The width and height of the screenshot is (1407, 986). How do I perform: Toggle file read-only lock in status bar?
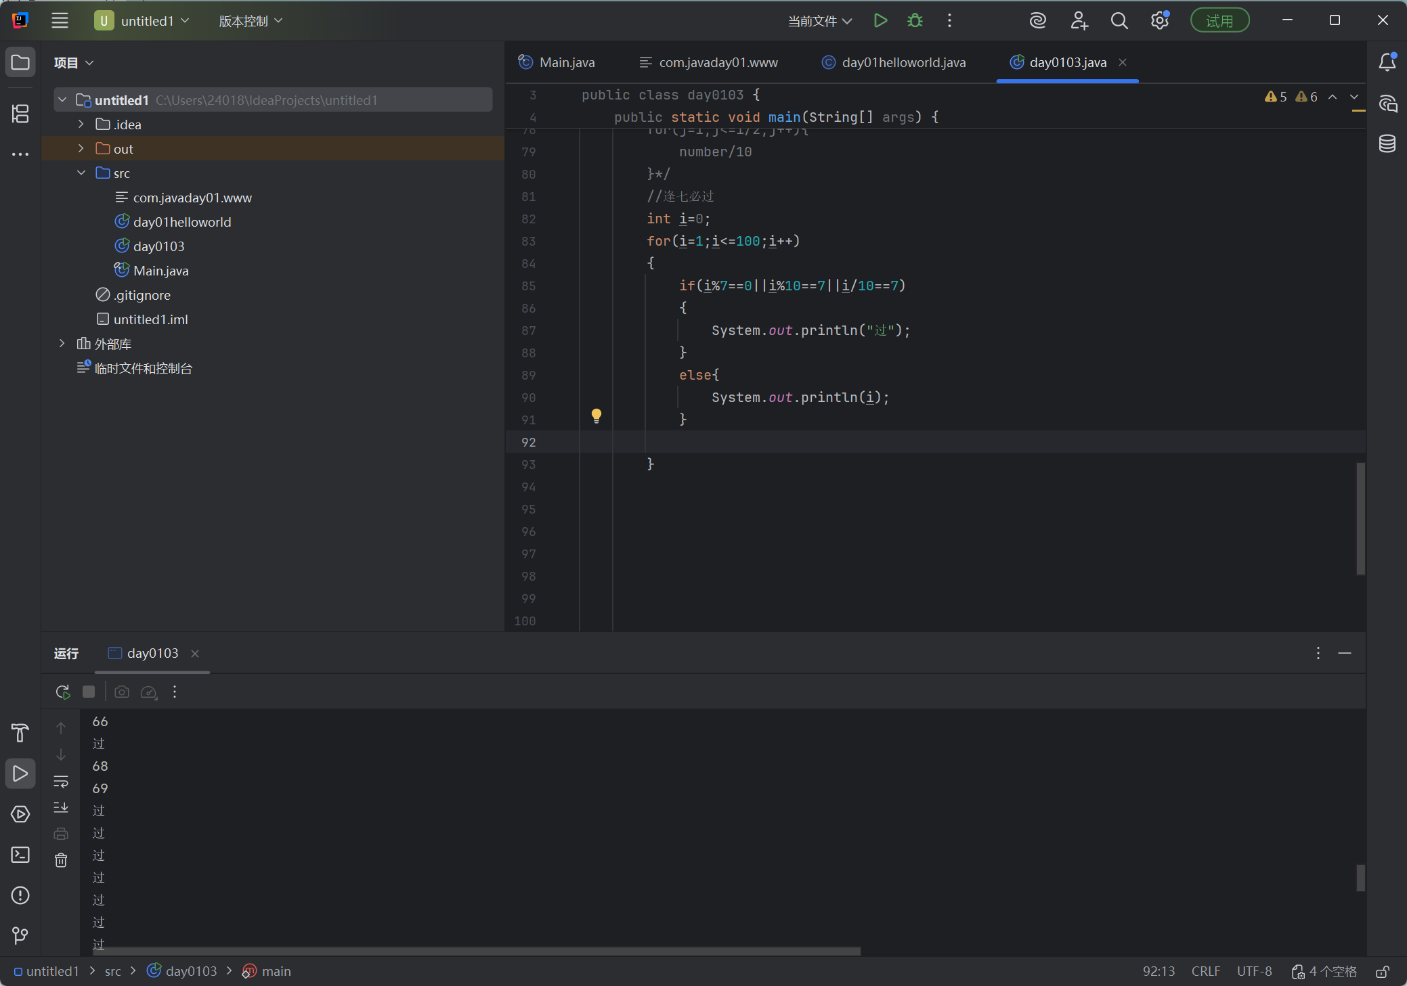point(1383,972)
